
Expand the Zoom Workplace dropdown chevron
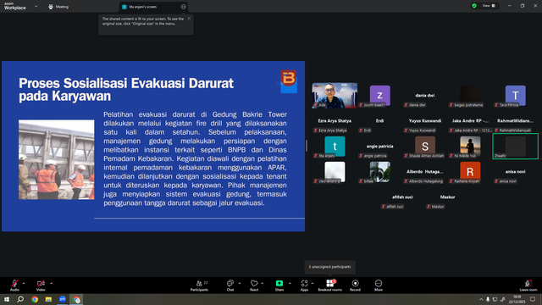point(36,6)
